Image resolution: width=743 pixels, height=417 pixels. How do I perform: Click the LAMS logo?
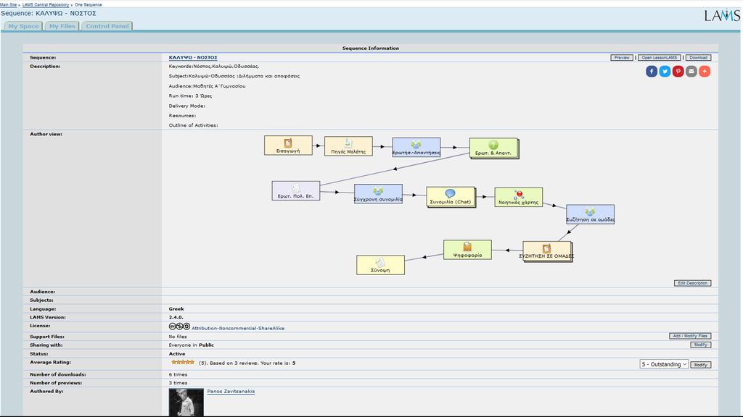[722, 16]
